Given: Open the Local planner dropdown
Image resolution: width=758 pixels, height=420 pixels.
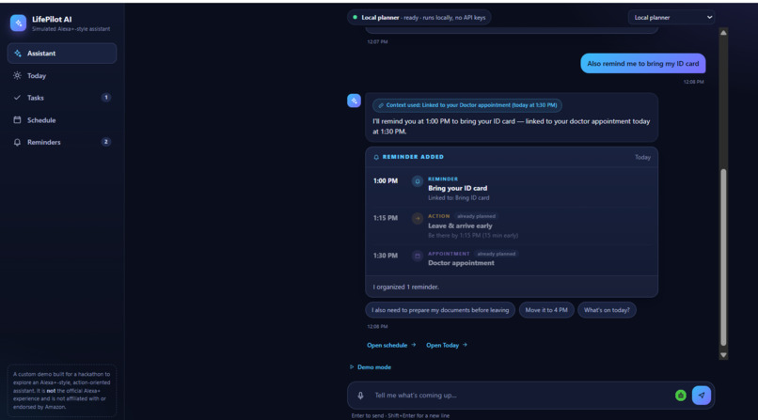Looking at the screenshot, I should pos(671,17).
